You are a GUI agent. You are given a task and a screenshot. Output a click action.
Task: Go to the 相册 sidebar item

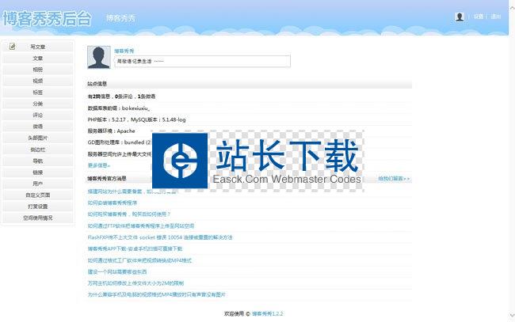38,70
